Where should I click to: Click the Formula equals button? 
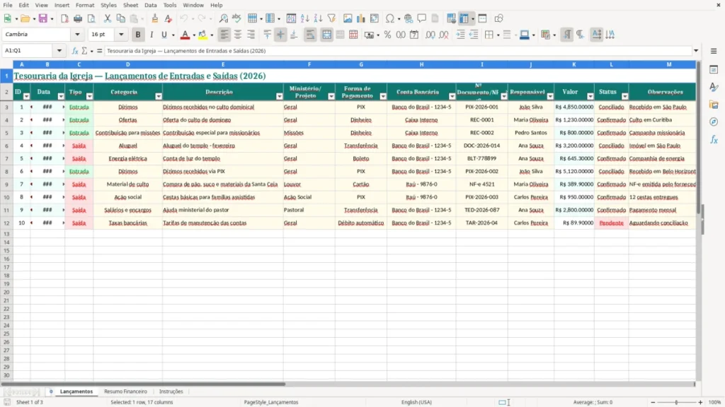(x=99, y=51)
